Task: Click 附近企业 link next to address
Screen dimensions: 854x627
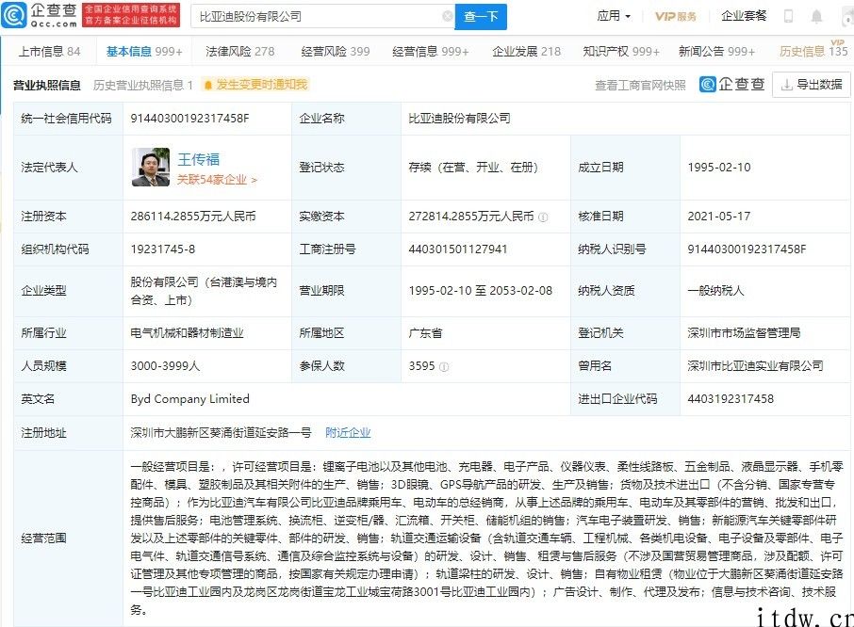Action: click(348, 433)
